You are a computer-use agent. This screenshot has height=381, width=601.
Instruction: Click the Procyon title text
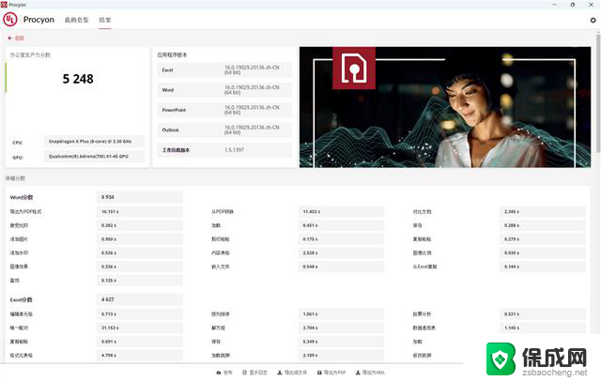[x=39, y=20]
